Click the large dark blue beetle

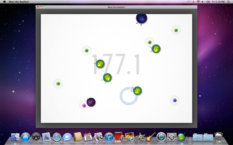coord(141,19)
